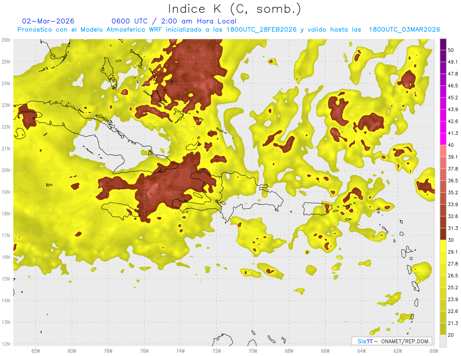
Task: Click '0600 UTC / 2:00 am Hora Local' time label
Action: point(174,21)
